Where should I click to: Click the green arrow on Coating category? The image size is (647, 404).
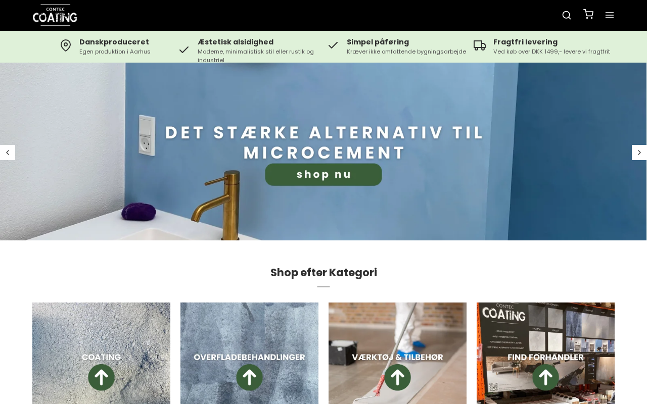[x=102, y=377]
